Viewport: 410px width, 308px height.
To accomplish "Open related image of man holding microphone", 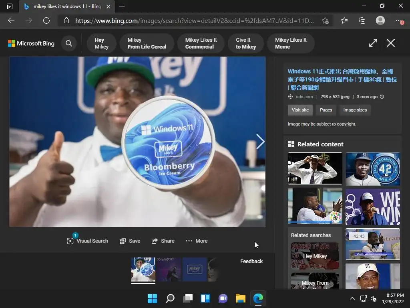I will tap(315, 206).
